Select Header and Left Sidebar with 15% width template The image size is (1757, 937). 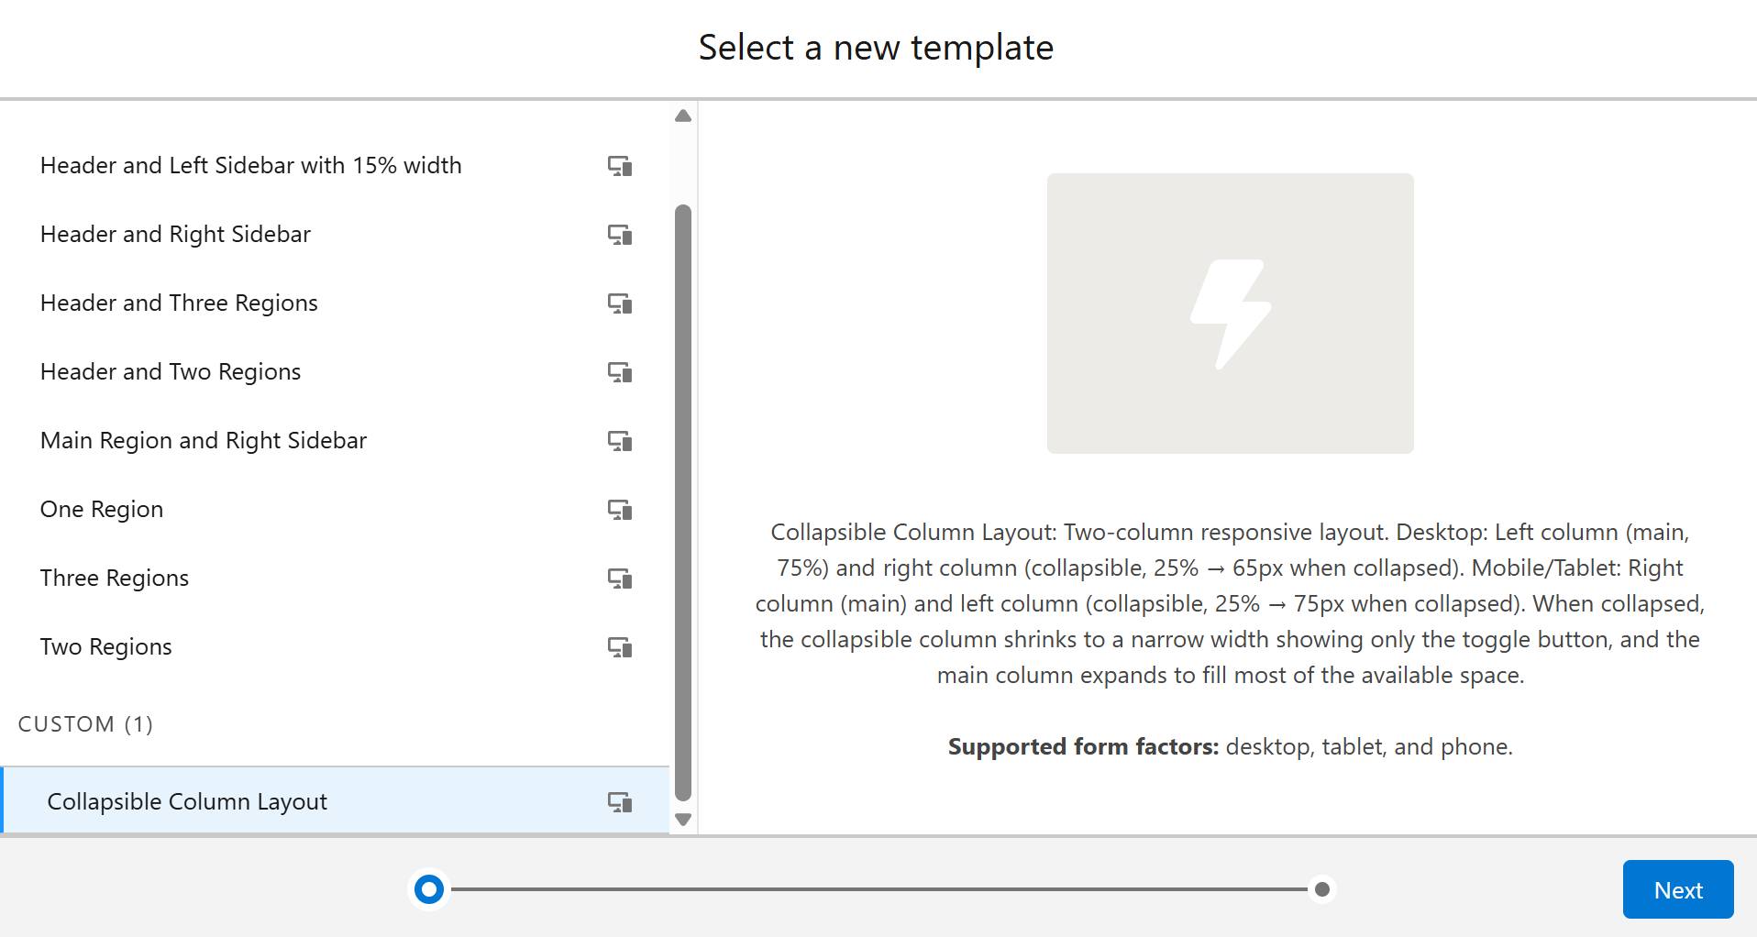pos(335,166)
